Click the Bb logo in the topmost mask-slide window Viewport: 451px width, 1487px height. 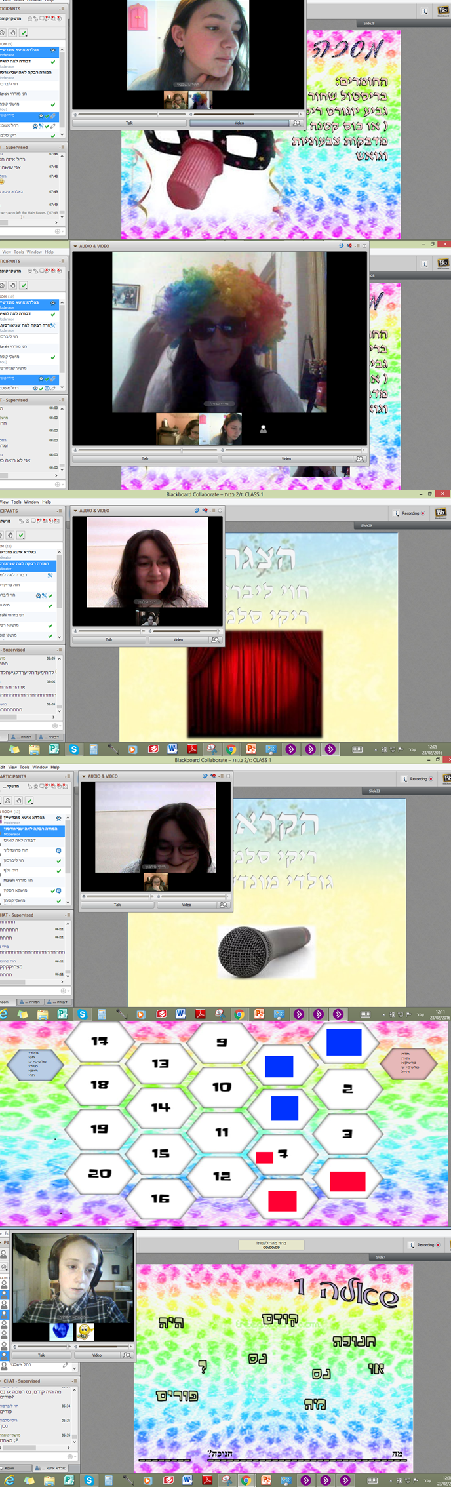click(442, 11)
